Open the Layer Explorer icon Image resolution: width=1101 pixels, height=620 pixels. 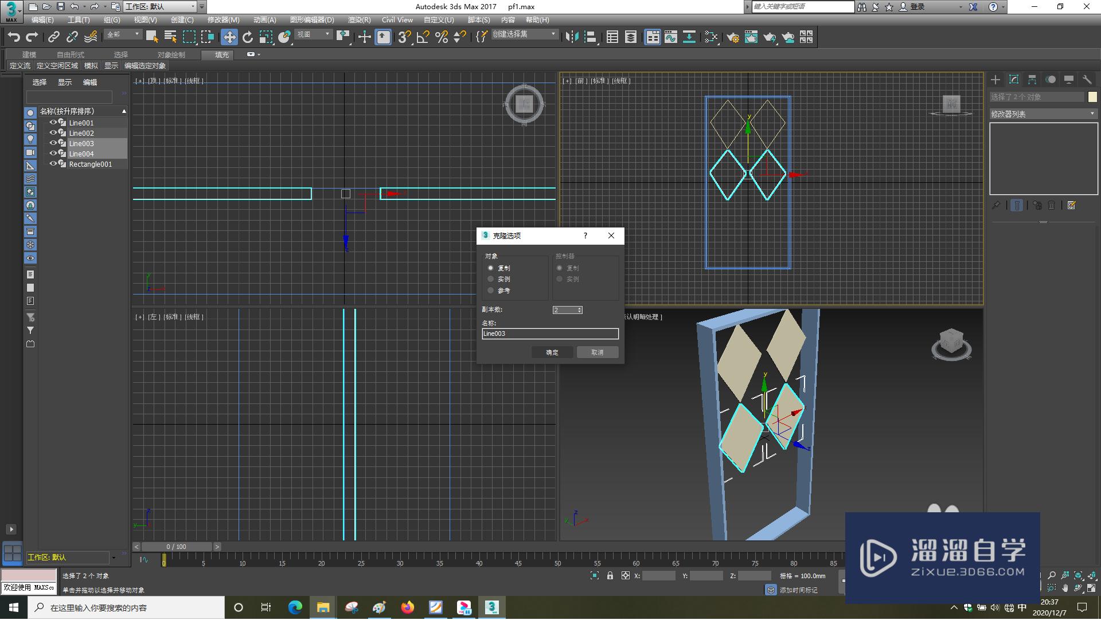click(631, 37)
